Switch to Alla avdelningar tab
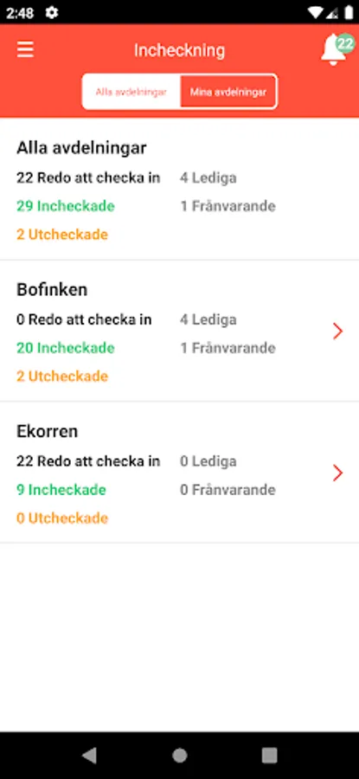 [x=131, y=92]
